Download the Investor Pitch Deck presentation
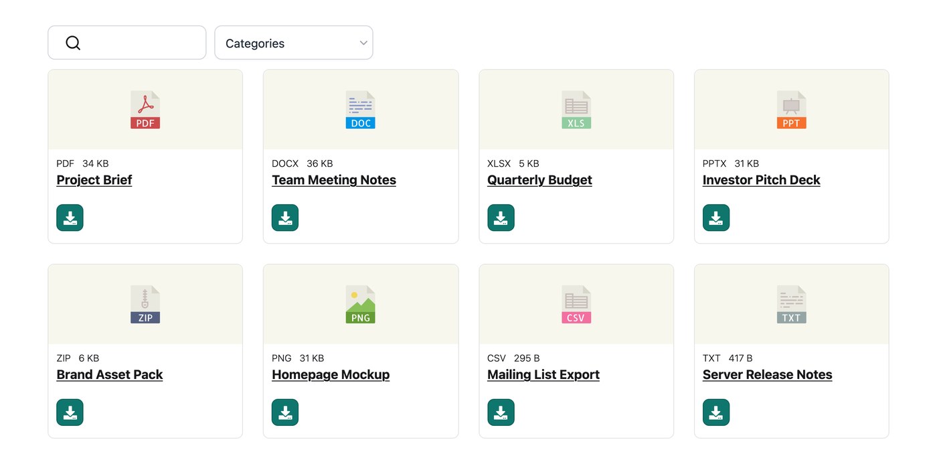The height and width of the screenshot is (464, 937). (716, 218)
